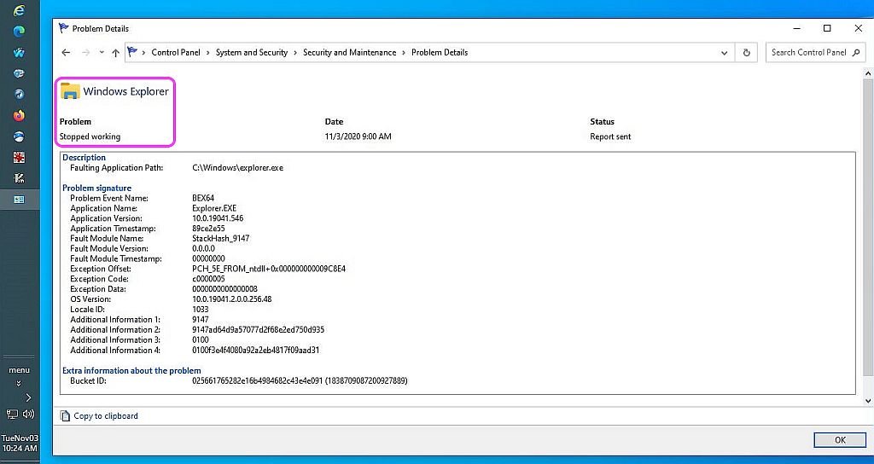
Task: Expand the chevron after Control Panel breadcrumb
Action: coord(208,52)
